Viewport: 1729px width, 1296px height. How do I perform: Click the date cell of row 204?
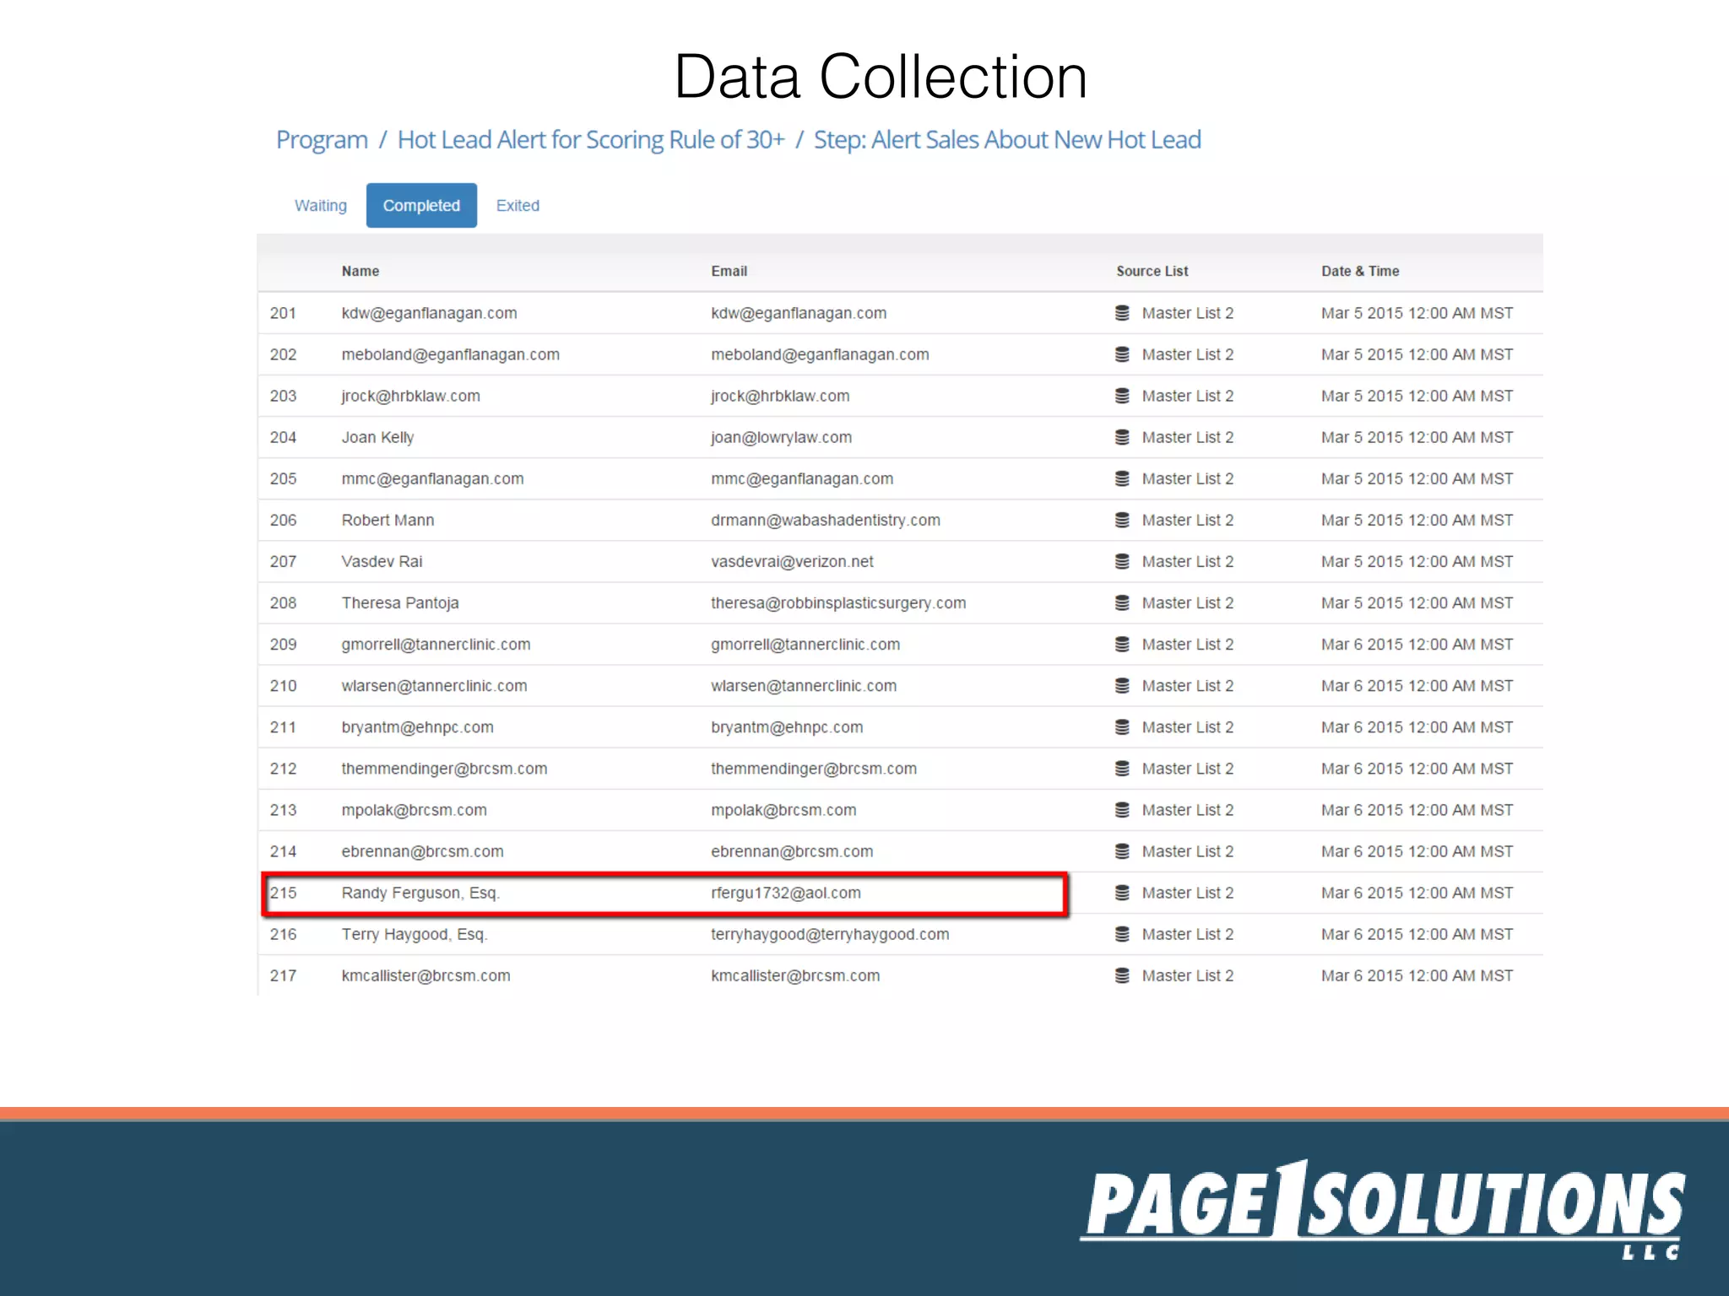(1417, 437)
